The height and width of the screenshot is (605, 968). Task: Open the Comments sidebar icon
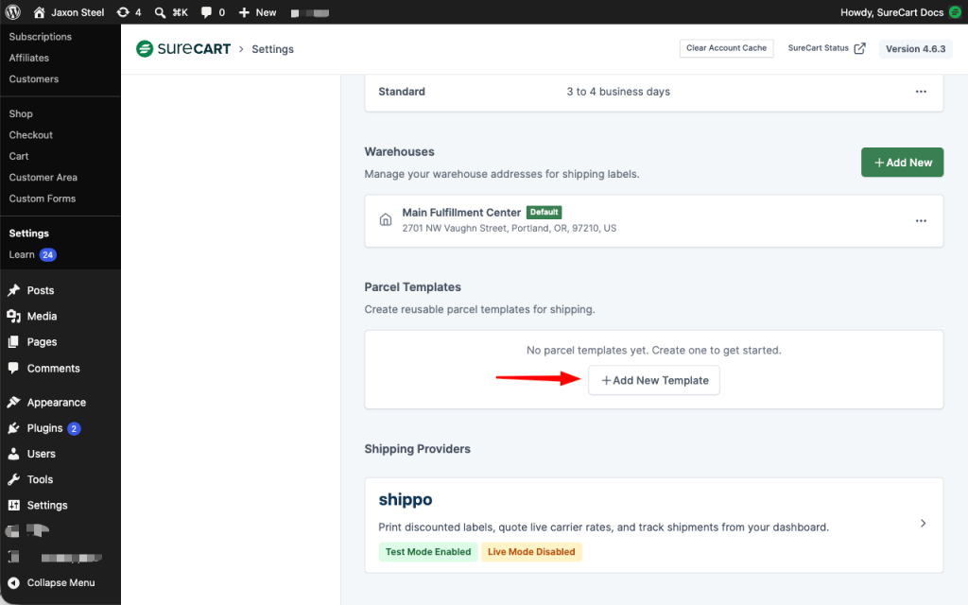tap(13, 368)
